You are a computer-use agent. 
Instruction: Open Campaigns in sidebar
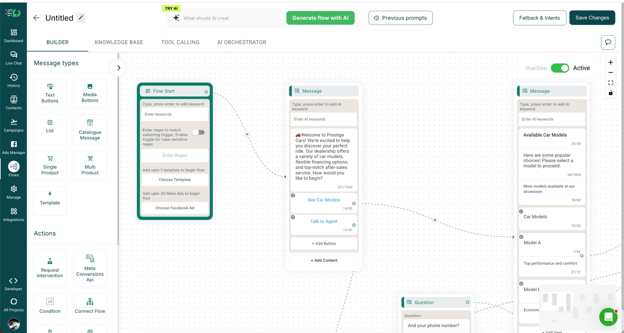coord(14,125)
